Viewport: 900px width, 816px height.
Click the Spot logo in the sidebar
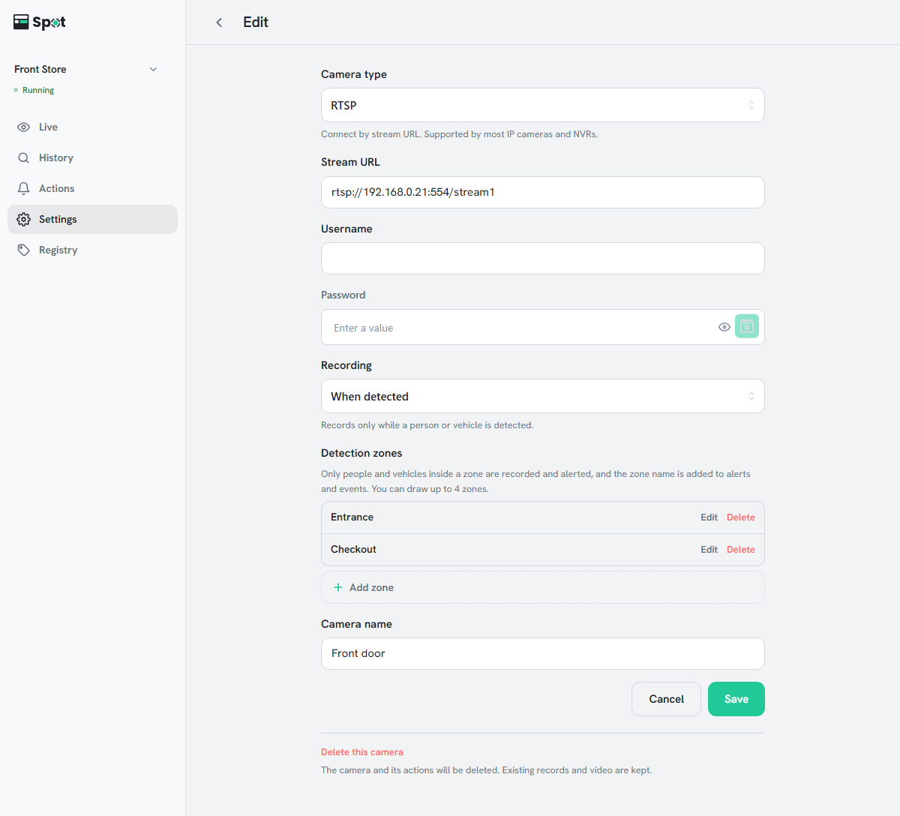[x=40, y=22]
